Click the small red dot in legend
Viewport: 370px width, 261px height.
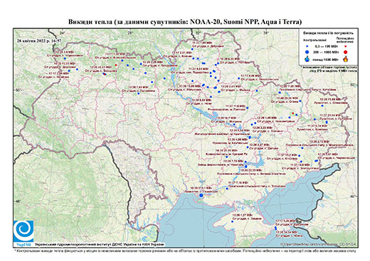point(345,46)
